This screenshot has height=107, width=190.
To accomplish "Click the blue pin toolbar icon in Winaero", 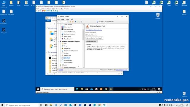I will (x=75, y=22).
